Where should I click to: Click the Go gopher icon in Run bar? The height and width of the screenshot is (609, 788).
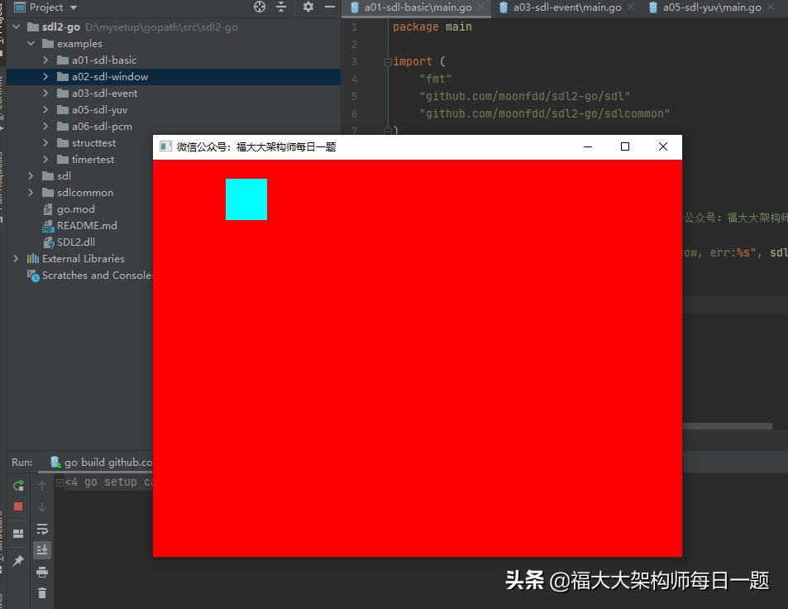(55, 462)
